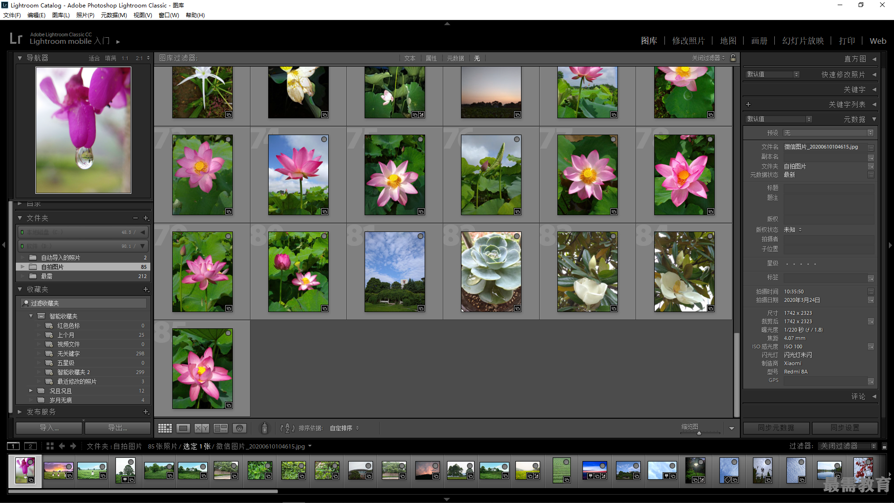The height and width of the screenshot is (503, 894).
Task: Hide left panel with edge arrow
Action: [x=3, y=245]
